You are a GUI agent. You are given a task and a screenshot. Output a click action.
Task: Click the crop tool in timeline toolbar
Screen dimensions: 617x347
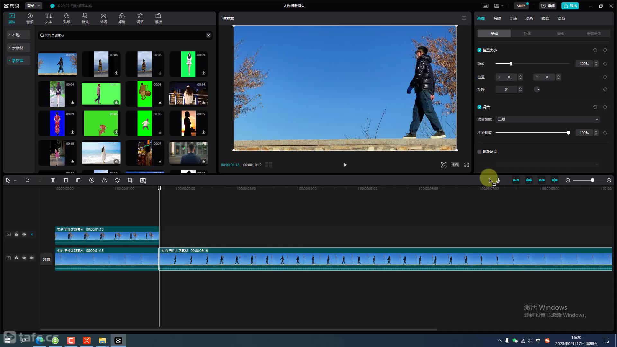point(130,181)
